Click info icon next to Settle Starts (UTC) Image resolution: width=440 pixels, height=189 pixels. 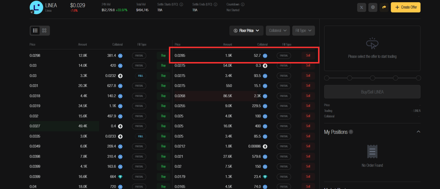tap(181, 4)
